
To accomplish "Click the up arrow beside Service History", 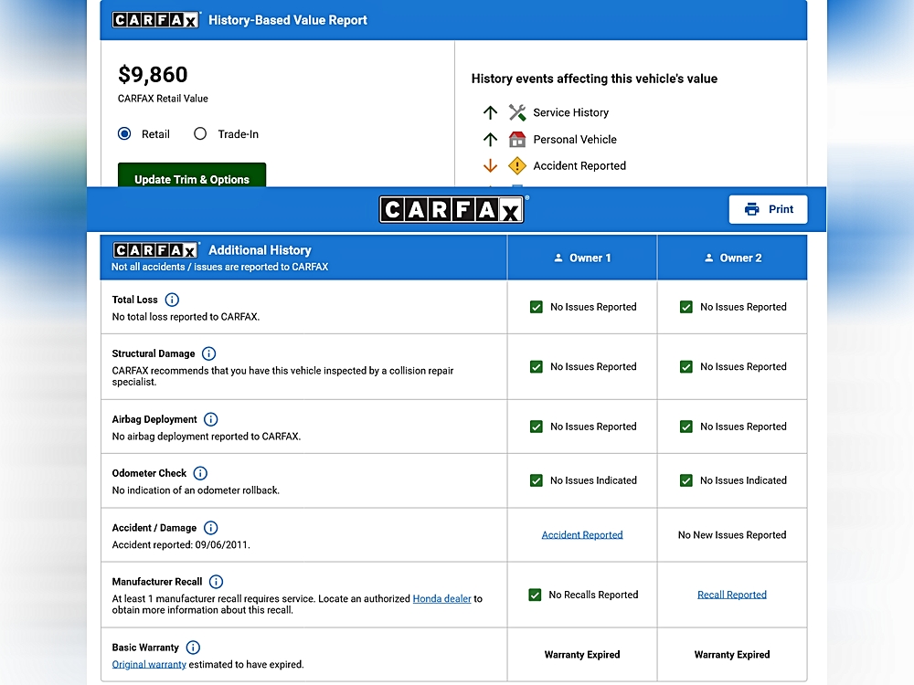I will (x=490, y=112).
